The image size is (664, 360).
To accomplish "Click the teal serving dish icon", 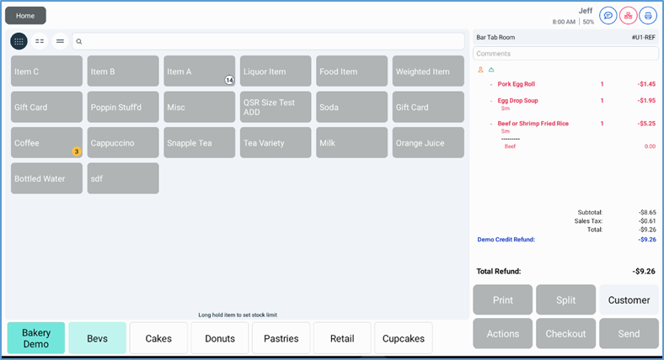I will tap(491, 69).
